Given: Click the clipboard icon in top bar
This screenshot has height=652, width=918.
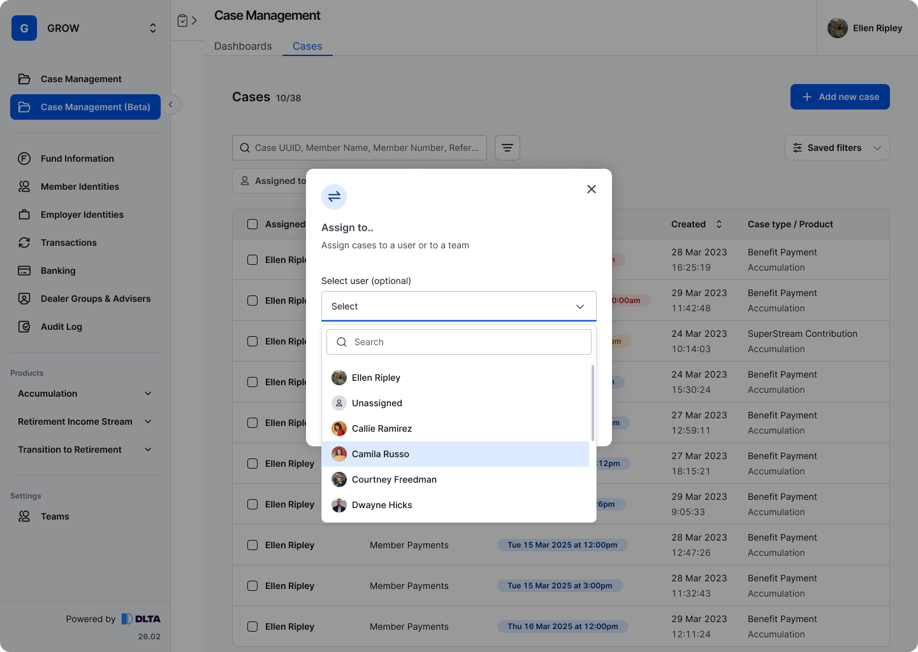Looking at the screenshot, I should 183,20.
